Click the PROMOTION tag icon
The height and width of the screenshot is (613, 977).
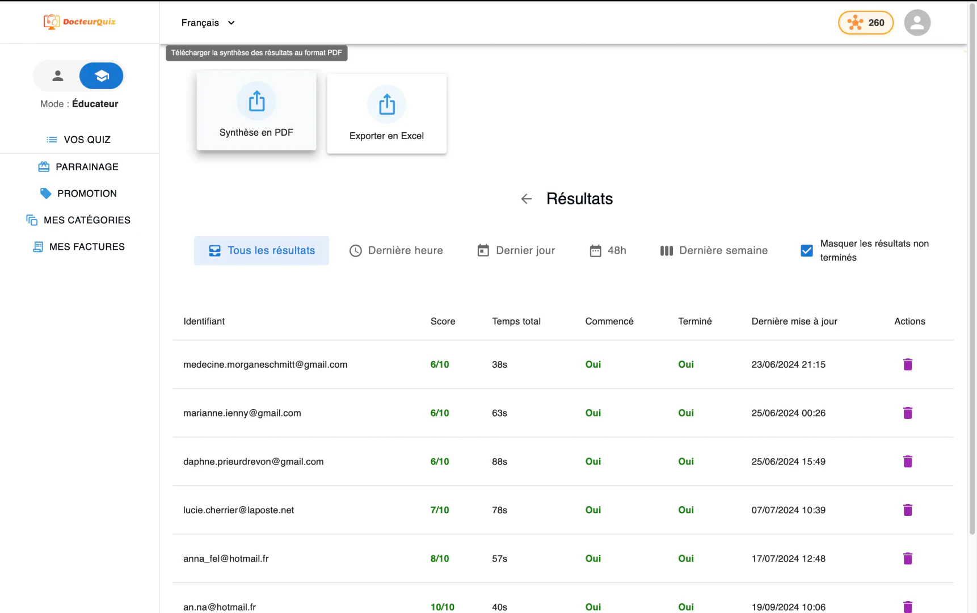45,193
